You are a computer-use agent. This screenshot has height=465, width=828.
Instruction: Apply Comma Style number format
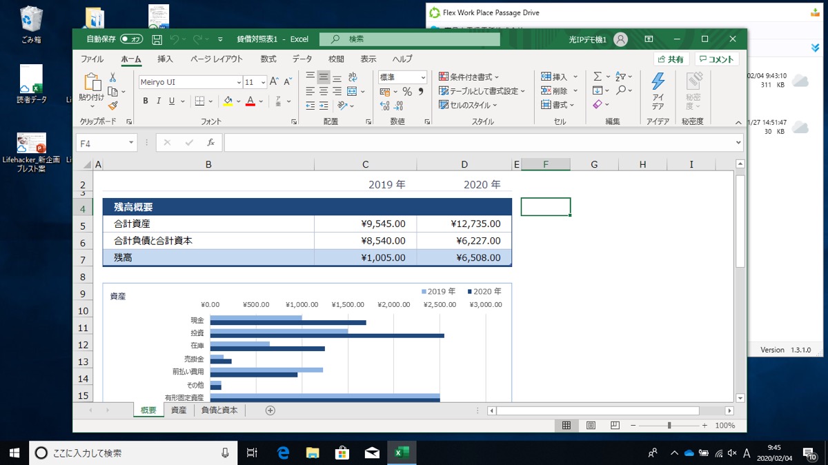(420, 91)
